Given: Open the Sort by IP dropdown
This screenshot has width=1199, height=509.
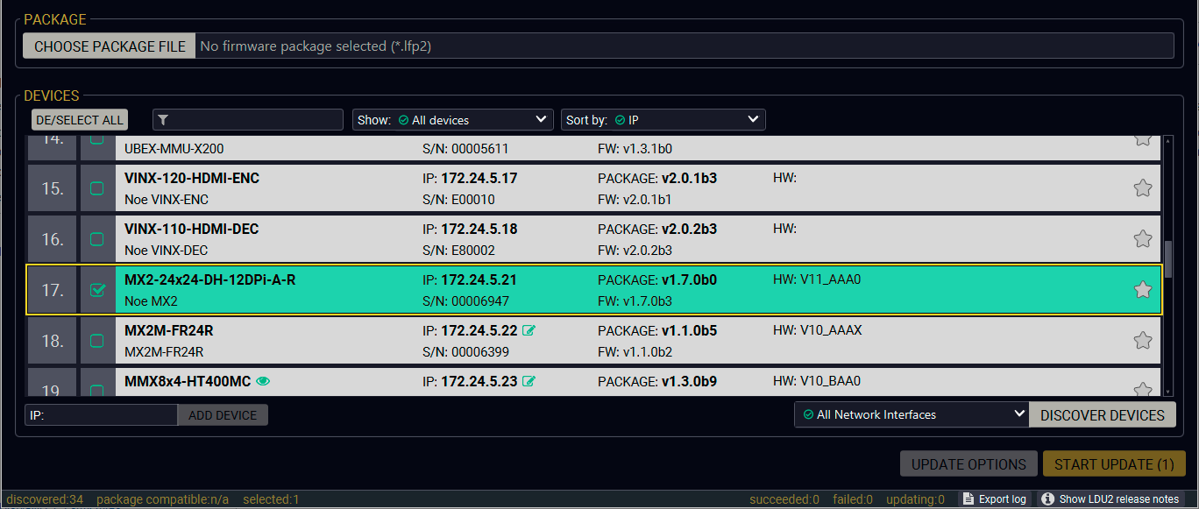Looking at the screenshot, I should tap(663, 120).
